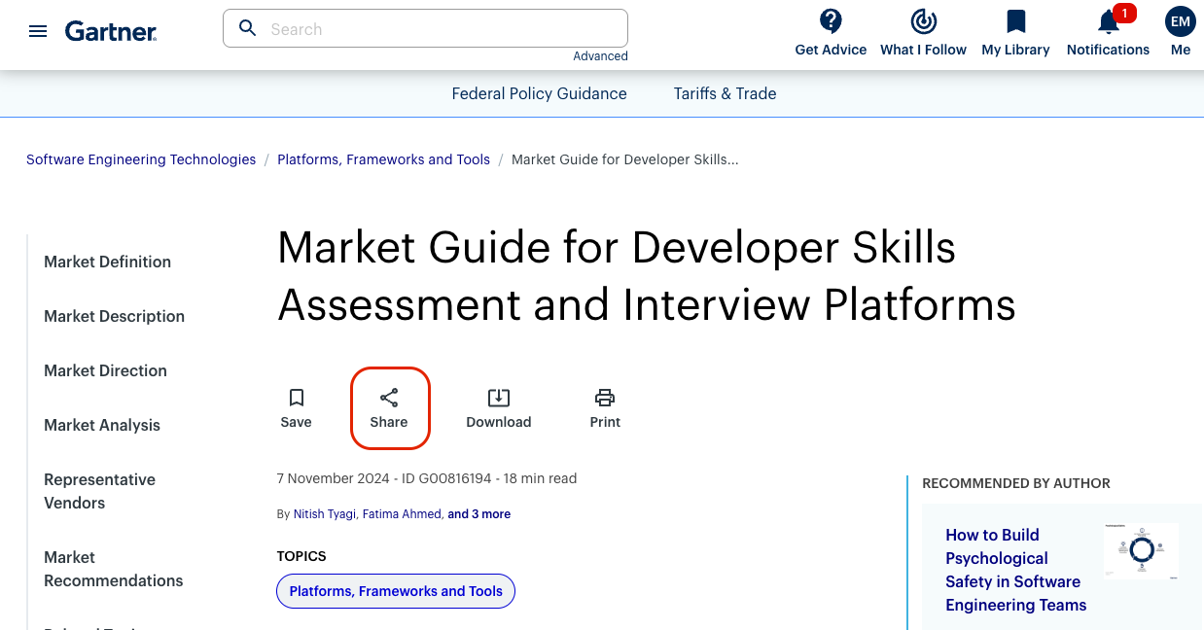The image size is (1204, 630).
Task: Download the document
Action: (x=498, y=408)
